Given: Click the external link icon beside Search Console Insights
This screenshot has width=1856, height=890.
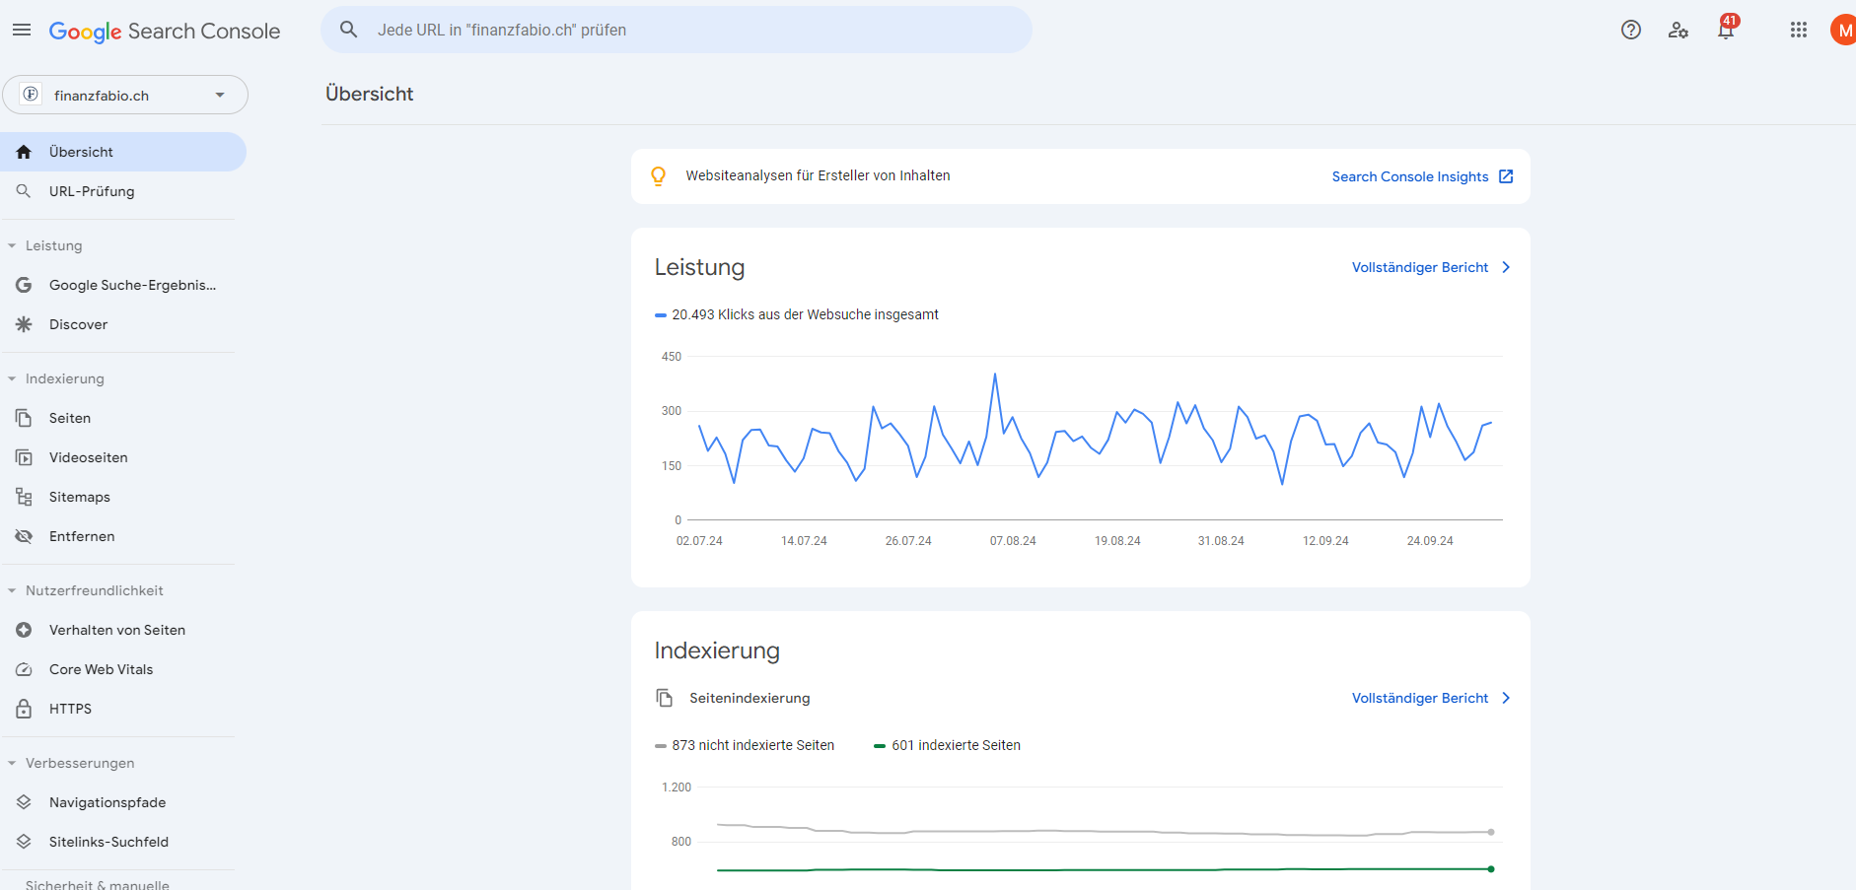Looking at the screenshot, I should pos(1506,176).
